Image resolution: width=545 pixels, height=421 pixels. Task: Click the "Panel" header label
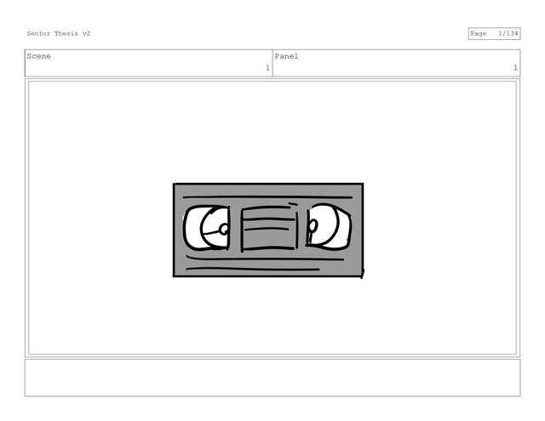(286, 56)
